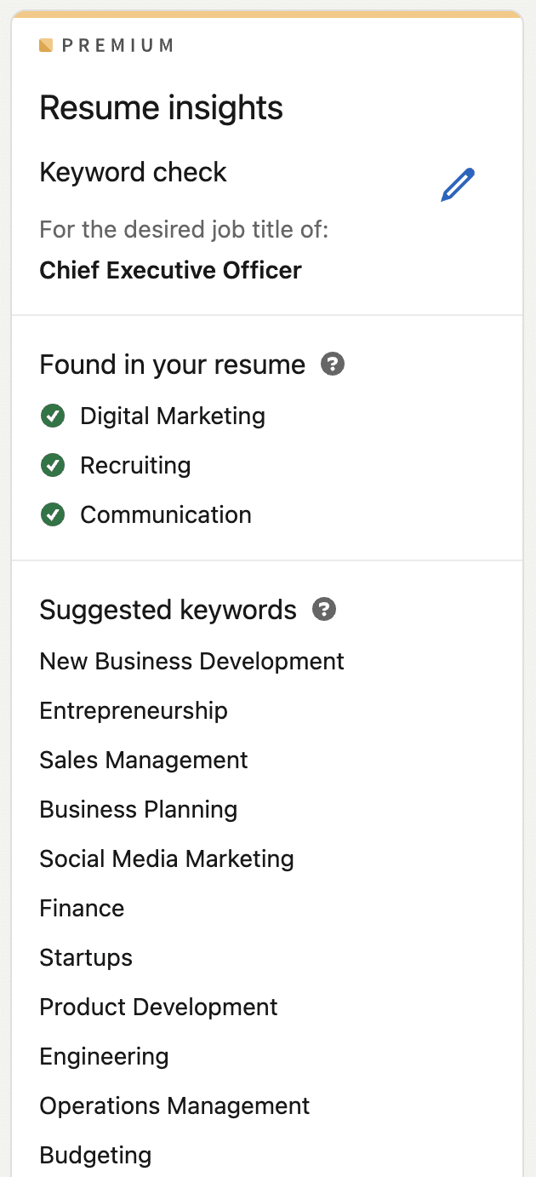The image size is (536, 1177).
Task: Pick the Business Planning keyword
Action: pyautogui.click(x=139, y=810)
